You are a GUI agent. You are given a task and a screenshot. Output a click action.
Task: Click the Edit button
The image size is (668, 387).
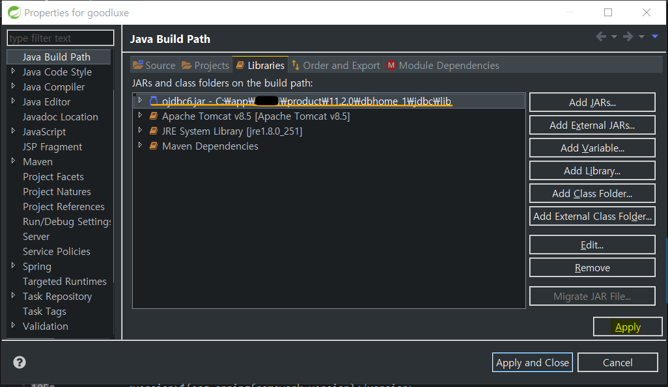(x=592, y=245)
